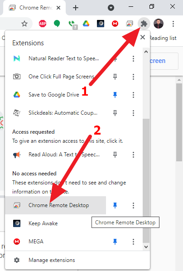183x271 pixels.
Task: Click Chrome Remote Desktop icon in list
Action: [17, 205]
